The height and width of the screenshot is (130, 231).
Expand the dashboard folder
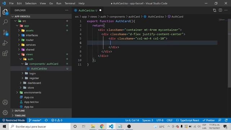click(x=21, y=83)
